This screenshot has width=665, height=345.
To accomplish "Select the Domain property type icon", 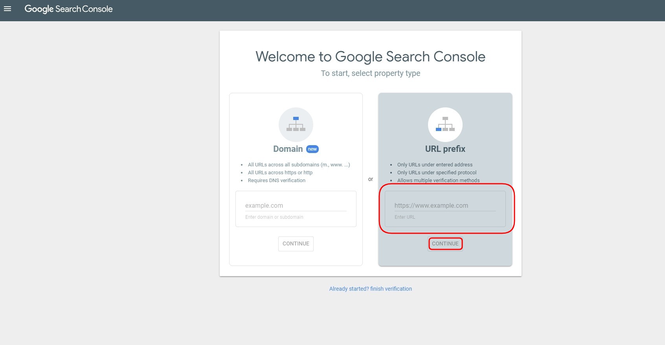I will 296,124.
